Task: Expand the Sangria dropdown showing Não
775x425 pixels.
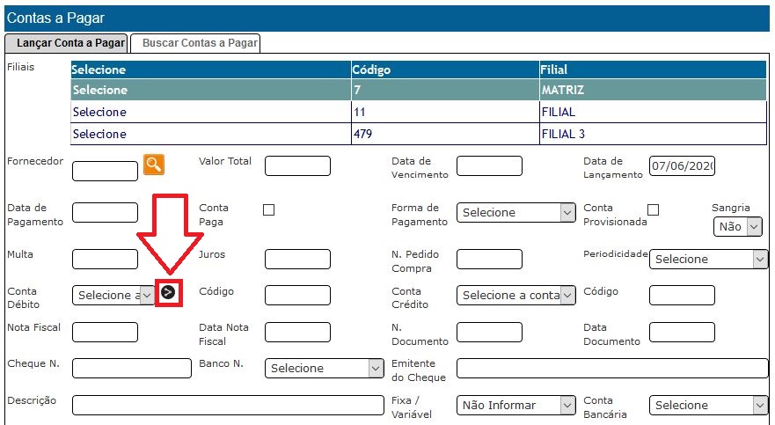Action: coord(737,226)
